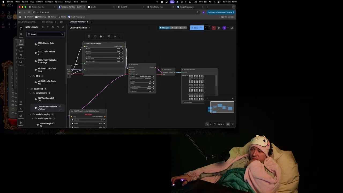343x193 pixels.
Task: Open the Models sidebar panel
Action: (x=21, y=49)
